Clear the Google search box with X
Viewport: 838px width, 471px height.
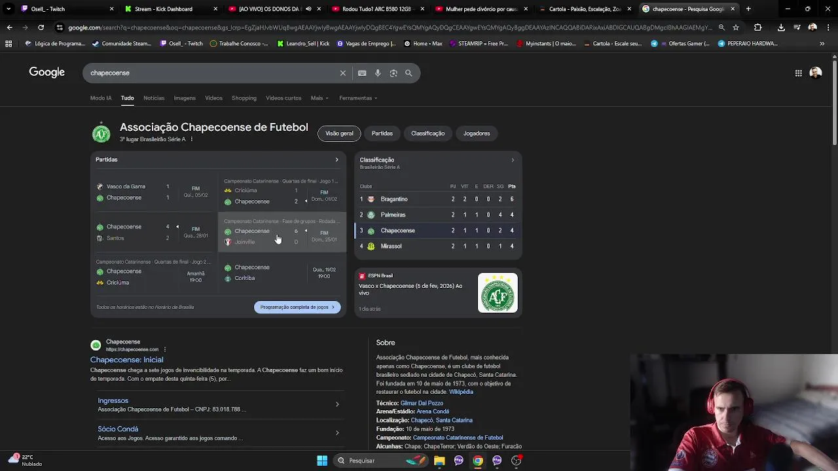click(x=342, y=73)
